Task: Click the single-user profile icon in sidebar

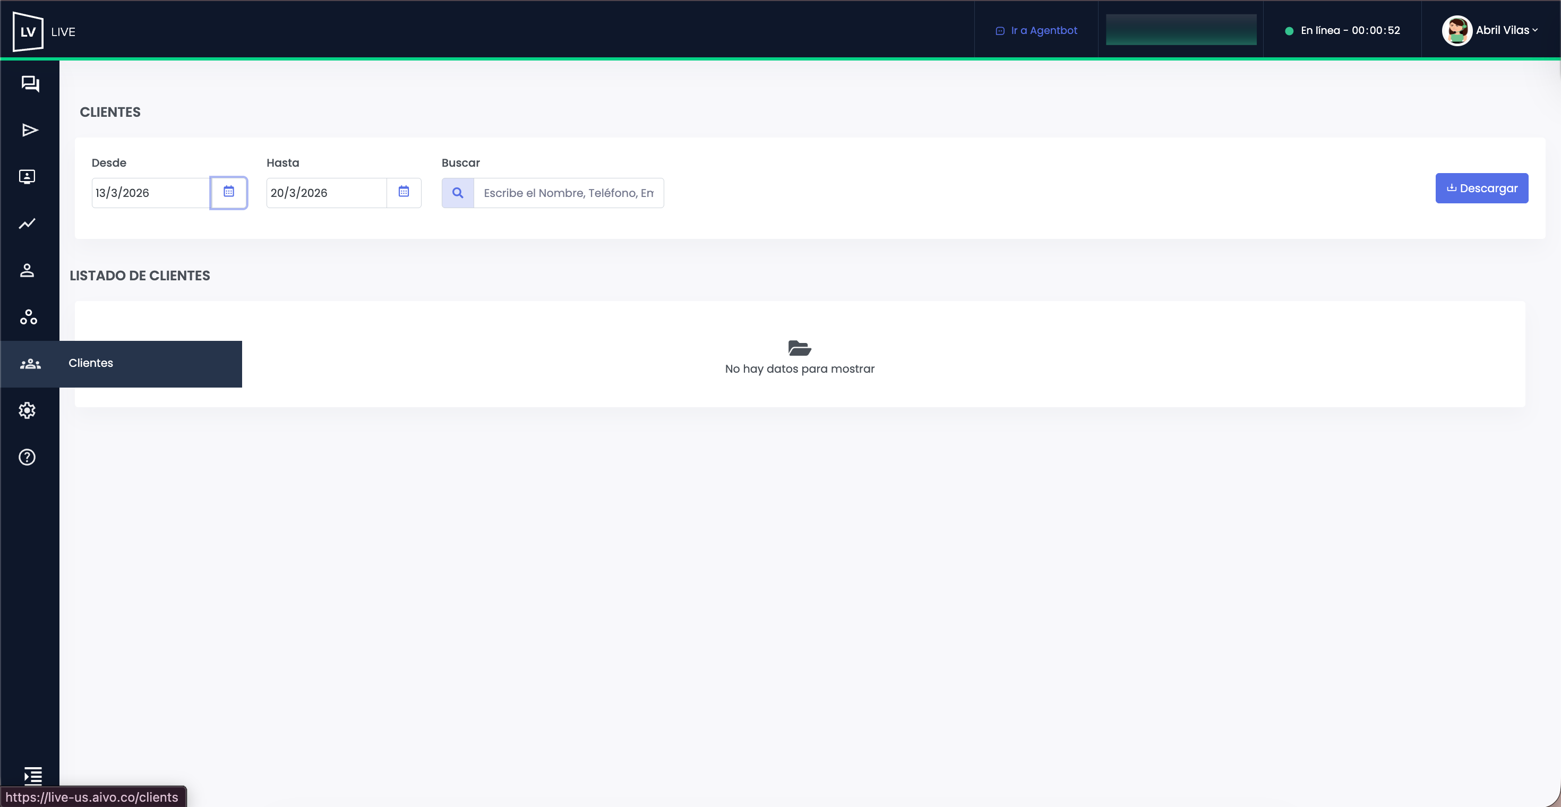Action: pyautogui.click(x=27, y=270)
